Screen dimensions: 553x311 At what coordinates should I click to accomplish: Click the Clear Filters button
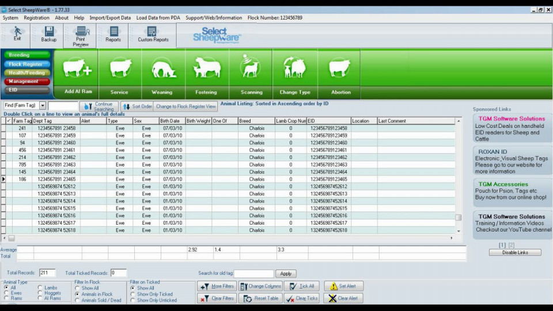217,298
